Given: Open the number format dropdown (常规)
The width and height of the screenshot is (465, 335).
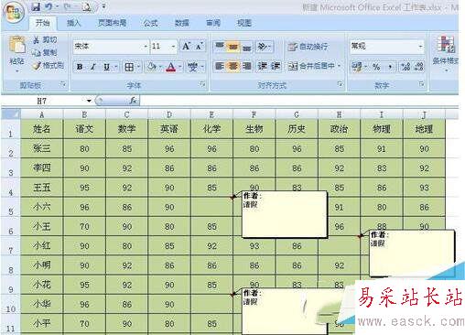Looking at the screenshot, I should 421,47.
